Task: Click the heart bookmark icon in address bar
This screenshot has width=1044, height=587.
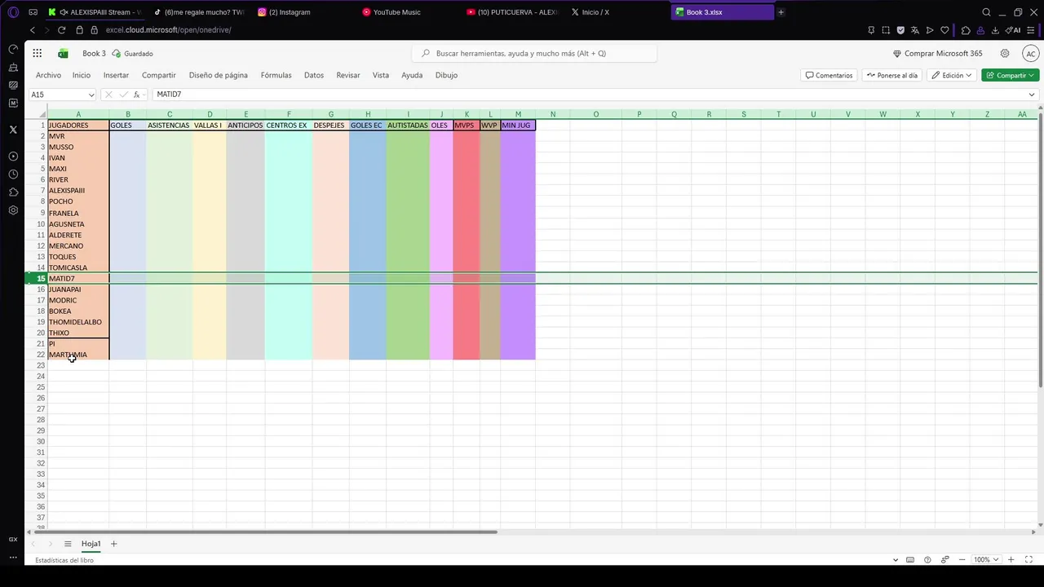Action: click(x=944, y=30)
